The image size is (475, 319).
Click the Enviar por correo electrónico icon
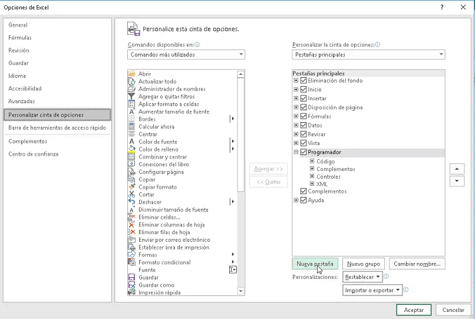[x=131, y=239]
